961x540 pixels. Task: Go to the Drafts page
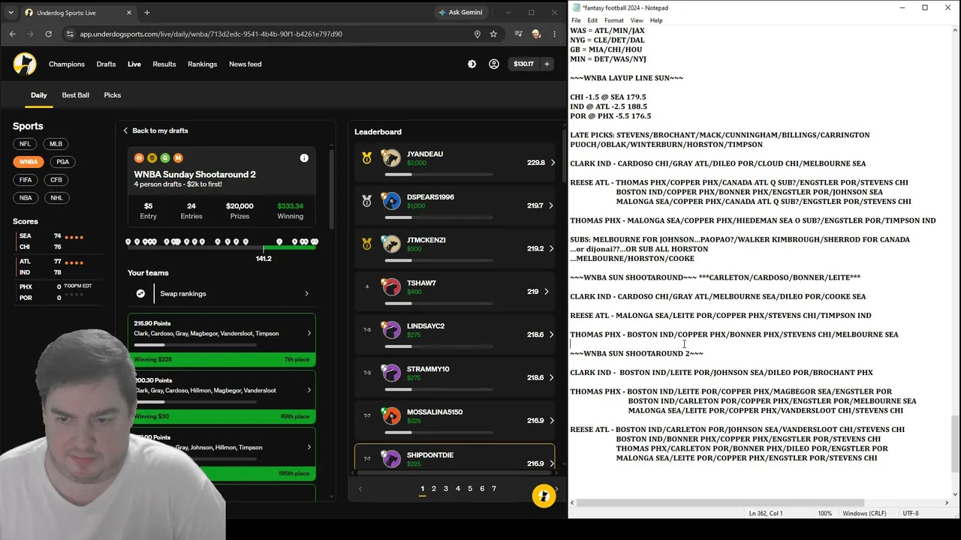[106, 64]
